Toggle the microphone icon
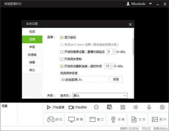The width and height of the screenshot is (169, 131). [149, 107]
